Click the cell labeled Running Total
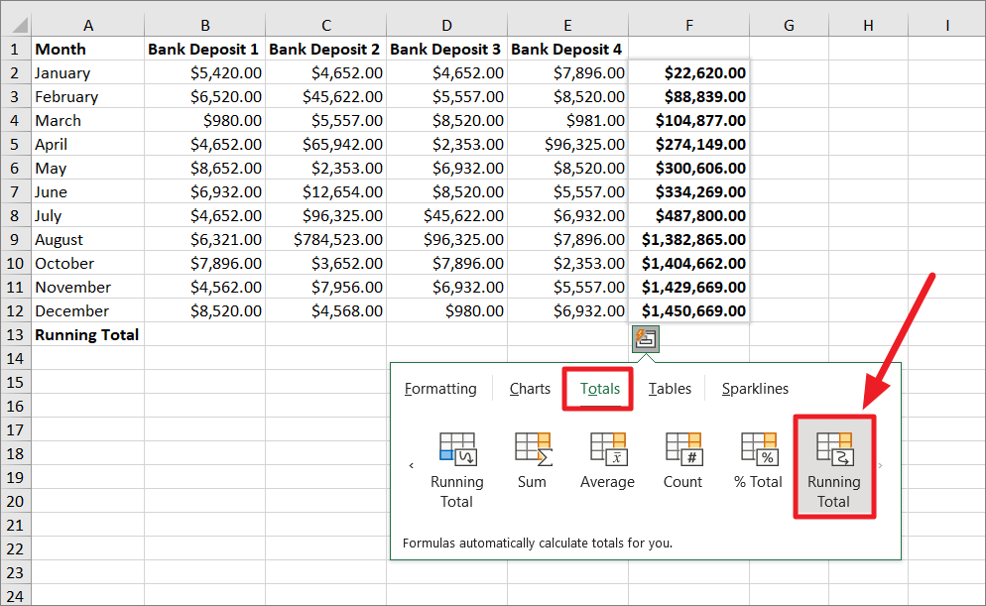Image resolution: width=986 pixels, height=606 pixels. (x=86, y=334)
